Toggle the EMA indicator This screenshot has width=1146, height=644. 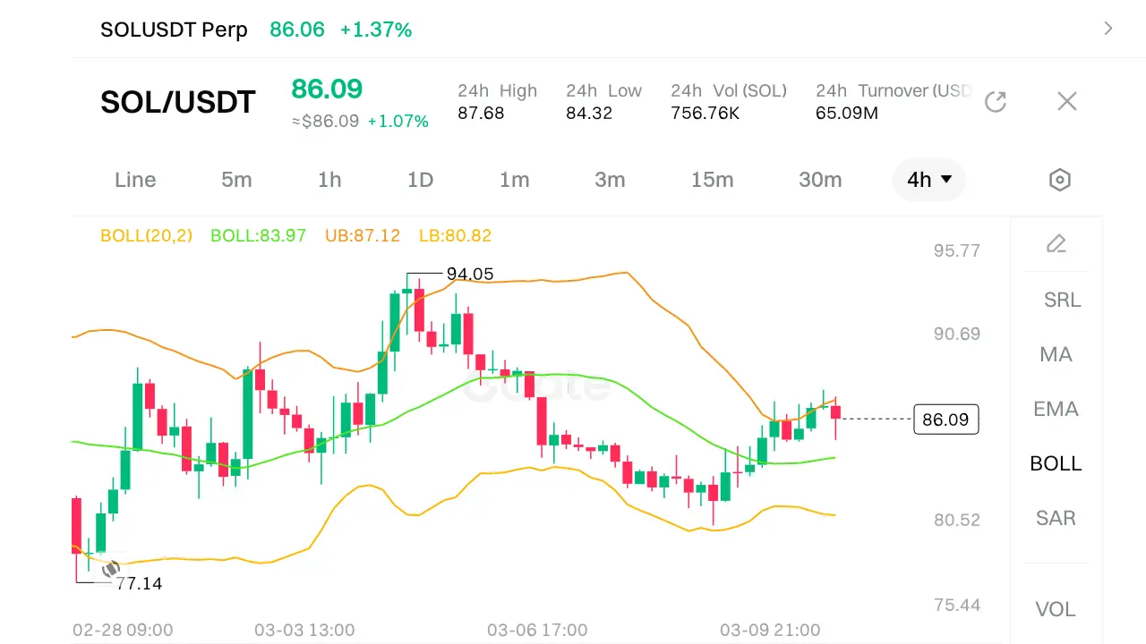[1056, 409]
